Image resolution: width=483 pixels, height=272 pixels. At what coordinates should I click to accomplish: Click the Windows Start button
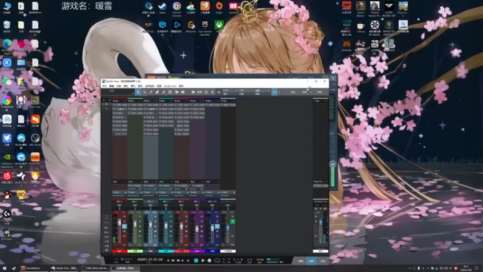pos(4,268)
